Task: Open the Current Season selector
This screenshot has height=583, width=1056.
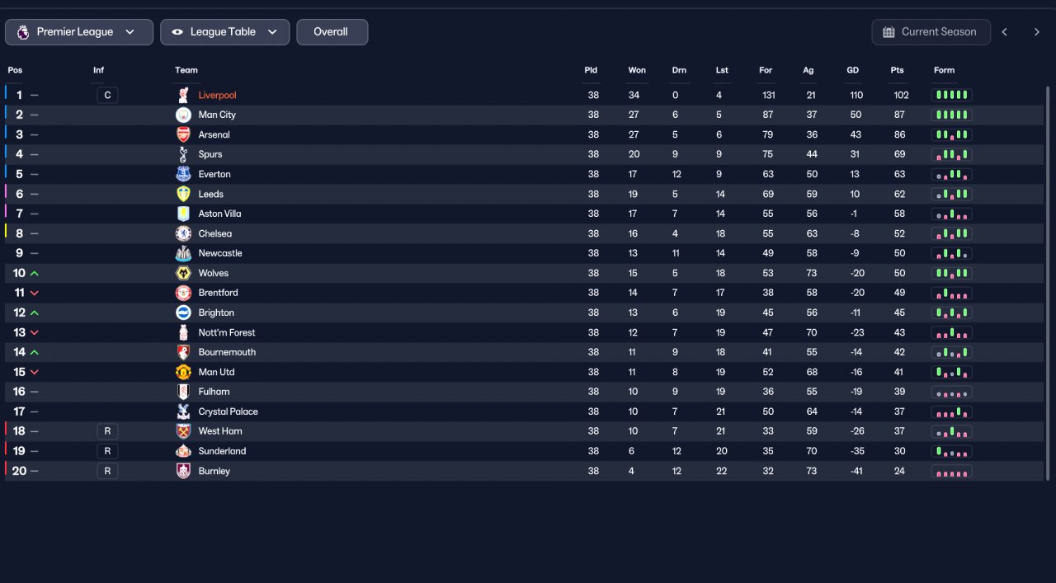Action: tap(930, 32)
